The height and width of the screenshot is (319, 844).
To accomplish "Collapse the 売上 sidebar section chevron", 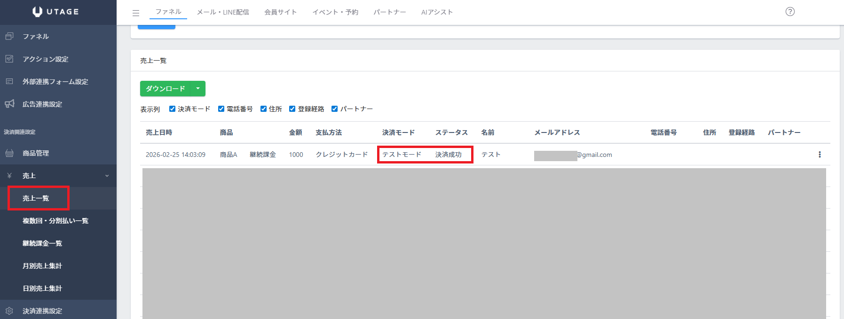I will pyautogui.click(x=107, y=176).
